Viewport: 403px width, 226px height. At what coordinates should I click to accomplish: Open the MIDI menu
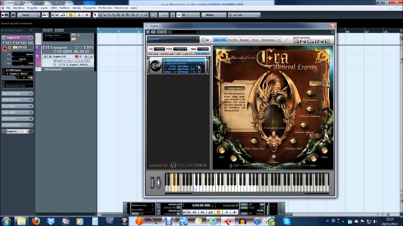(54, 8)
